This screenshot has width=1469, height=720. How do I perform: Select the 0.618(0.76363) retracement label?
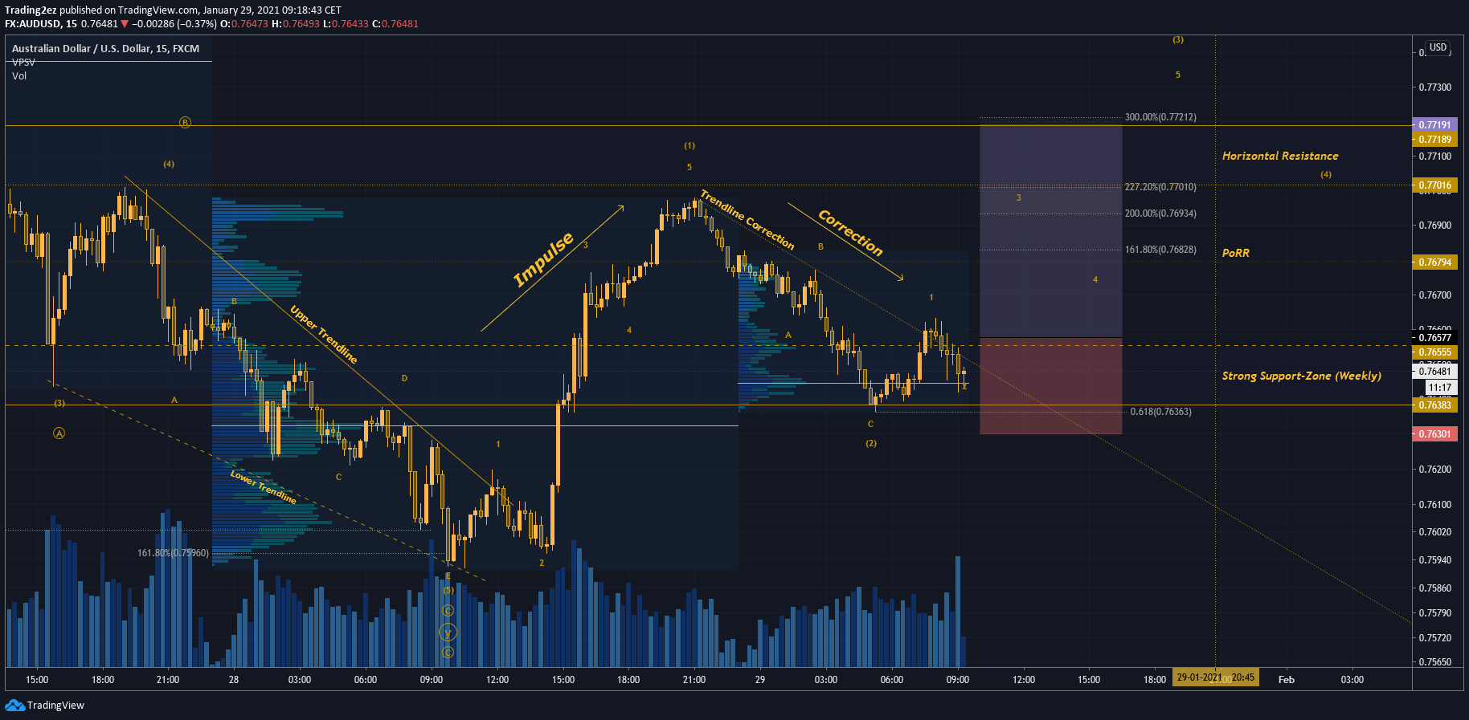tap(1160, 412)
